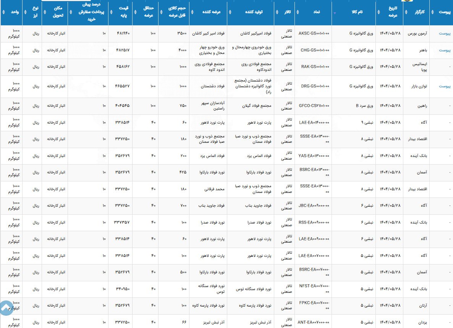This screenshot has width=453, height=328.
Task: Select base price value ۴۶۵۵۲۷
Action: pyautogui.click(x=123, y=86)
